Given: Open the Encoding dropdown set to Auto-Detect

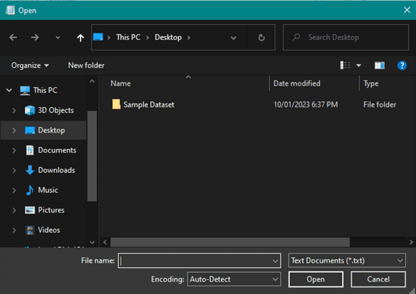Looking at the screenshot, I should point(234,279).
